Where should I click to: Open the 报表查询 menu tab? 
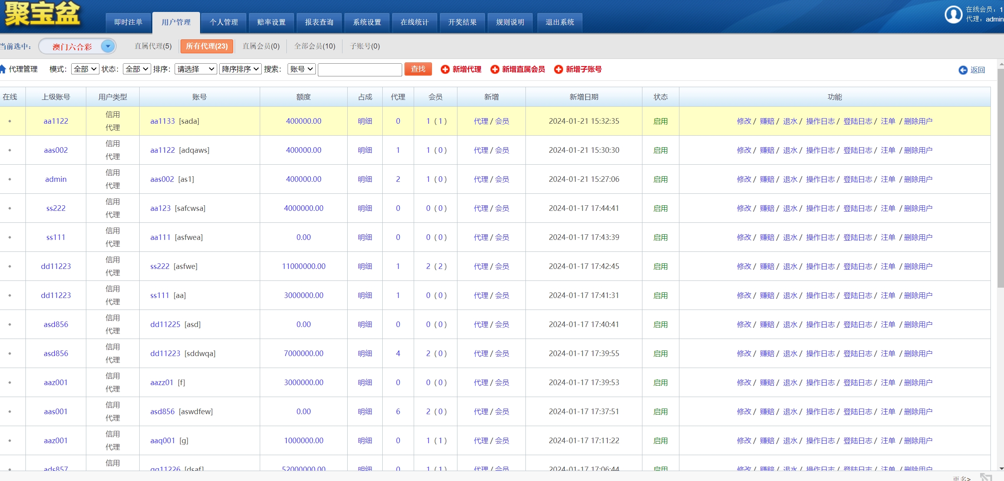(319, 22)
